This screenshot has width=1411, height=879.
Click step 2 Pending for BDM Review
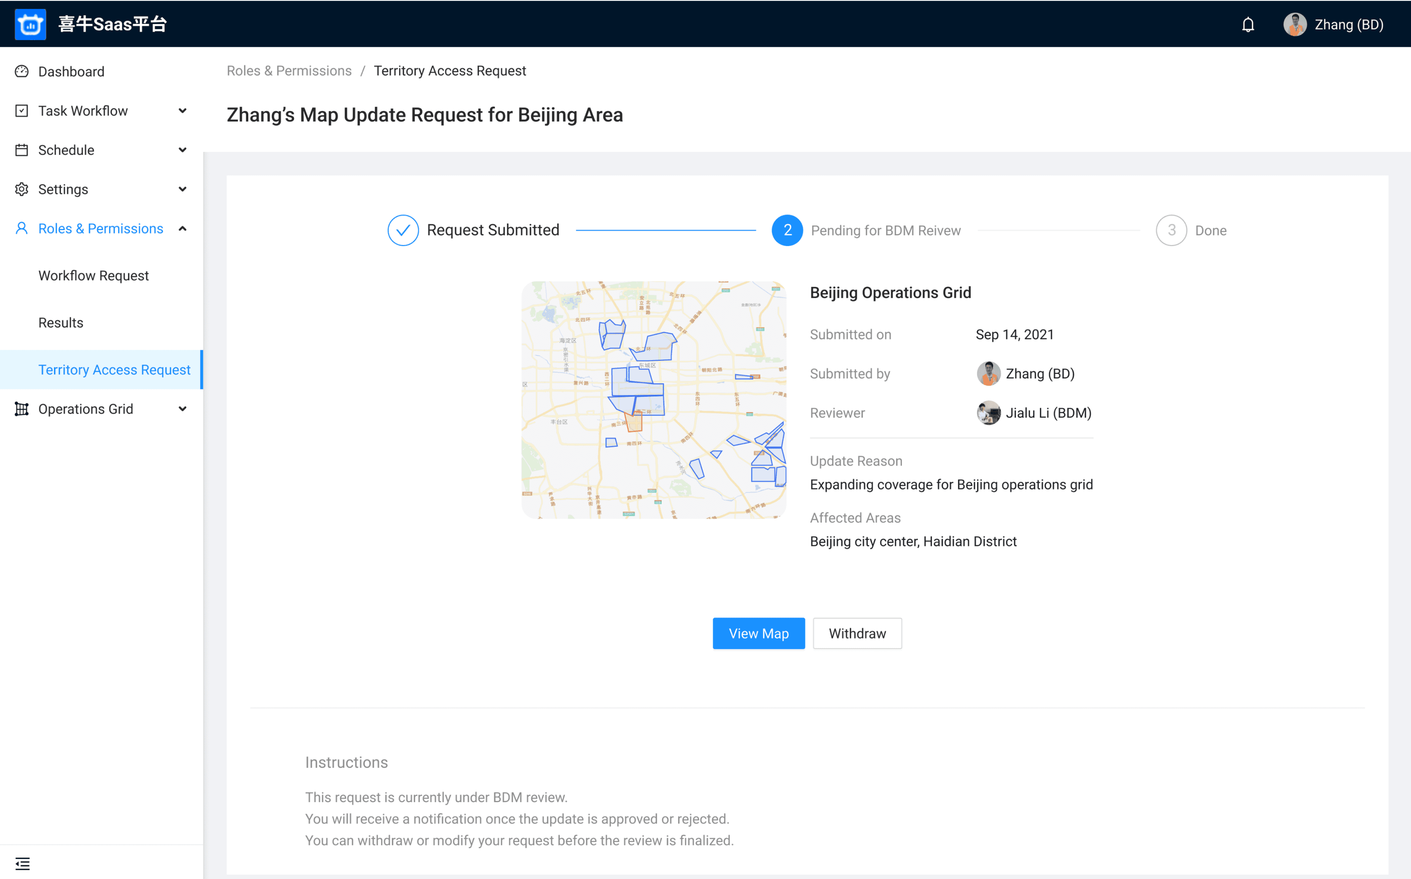(786, 230)
